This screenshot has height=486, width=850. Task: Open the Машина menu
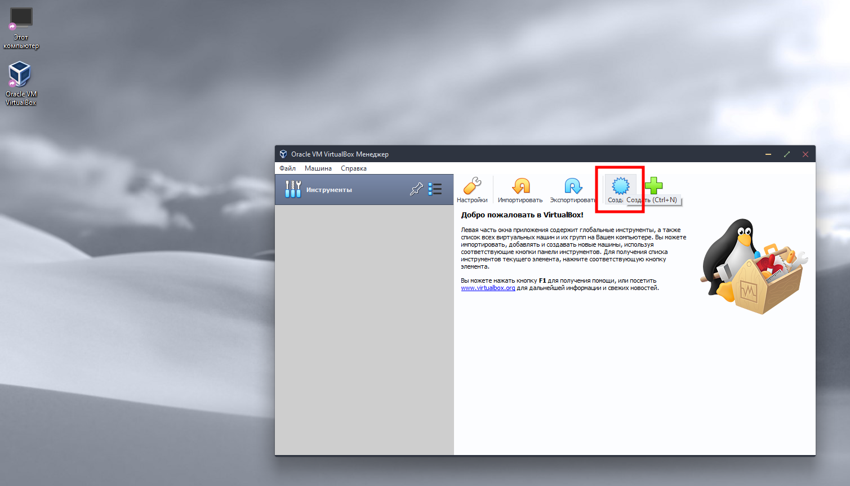(x=318, y=168)
